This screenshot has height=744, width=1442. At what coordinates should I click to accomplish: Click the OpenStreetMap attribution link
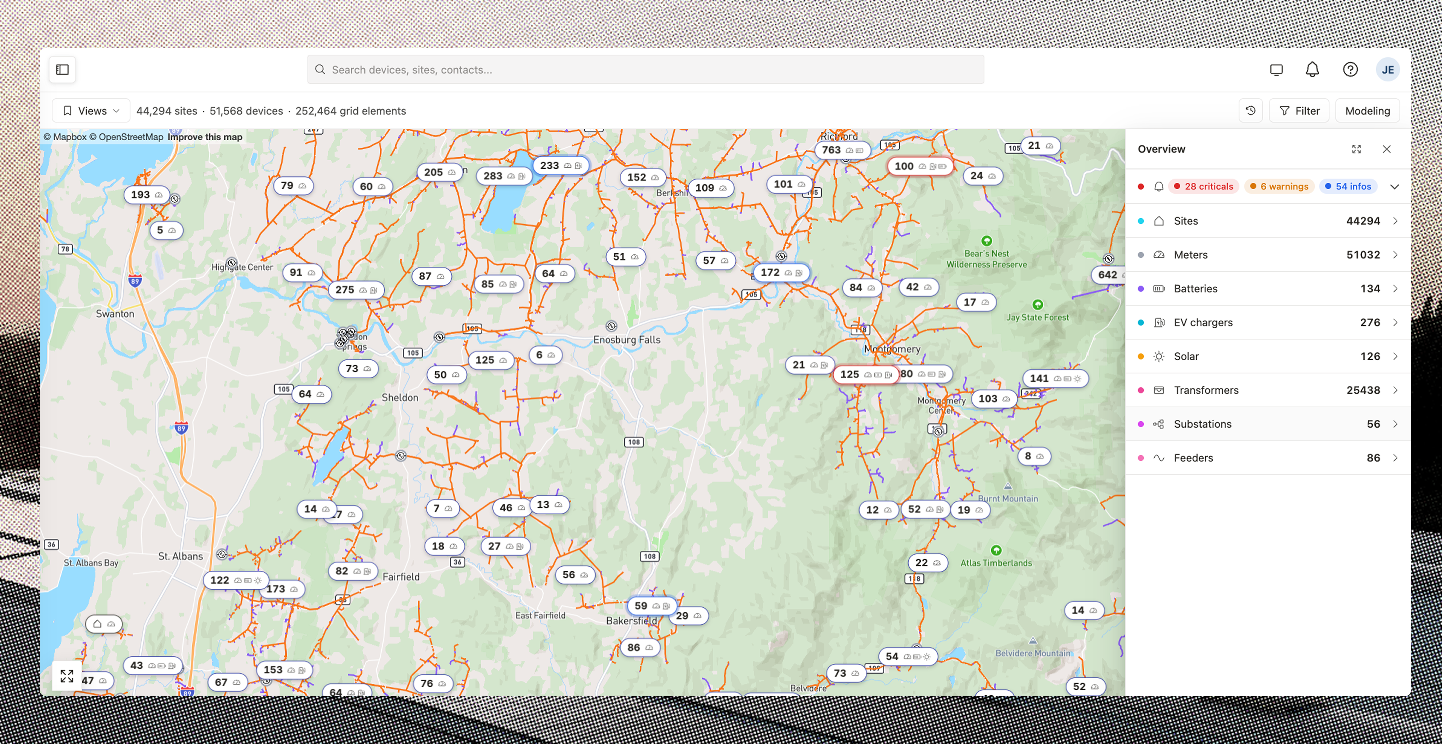point(126,137)
